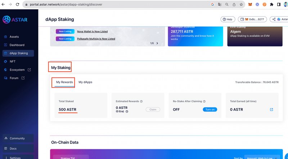
Task: Click the wallet address 0xBc...9277 button
Action: [252, 19]
